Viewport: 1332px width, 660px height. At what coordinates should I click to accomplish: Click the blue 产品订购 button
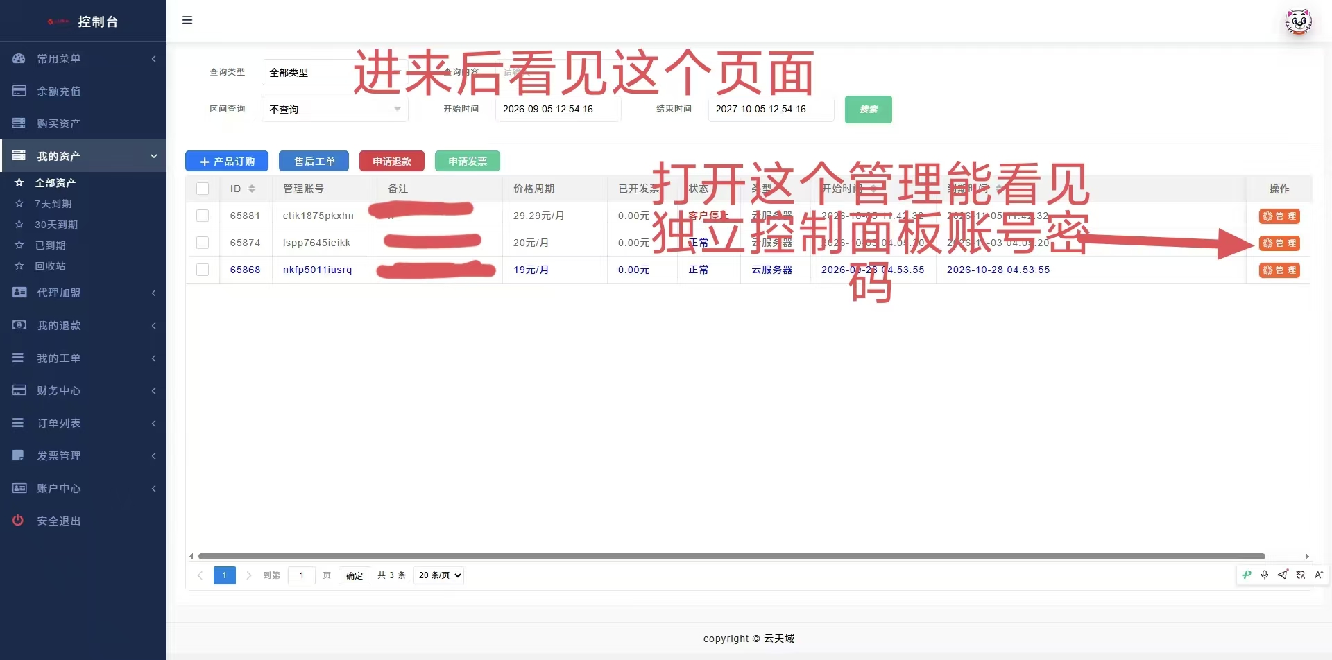click(227, 161)
